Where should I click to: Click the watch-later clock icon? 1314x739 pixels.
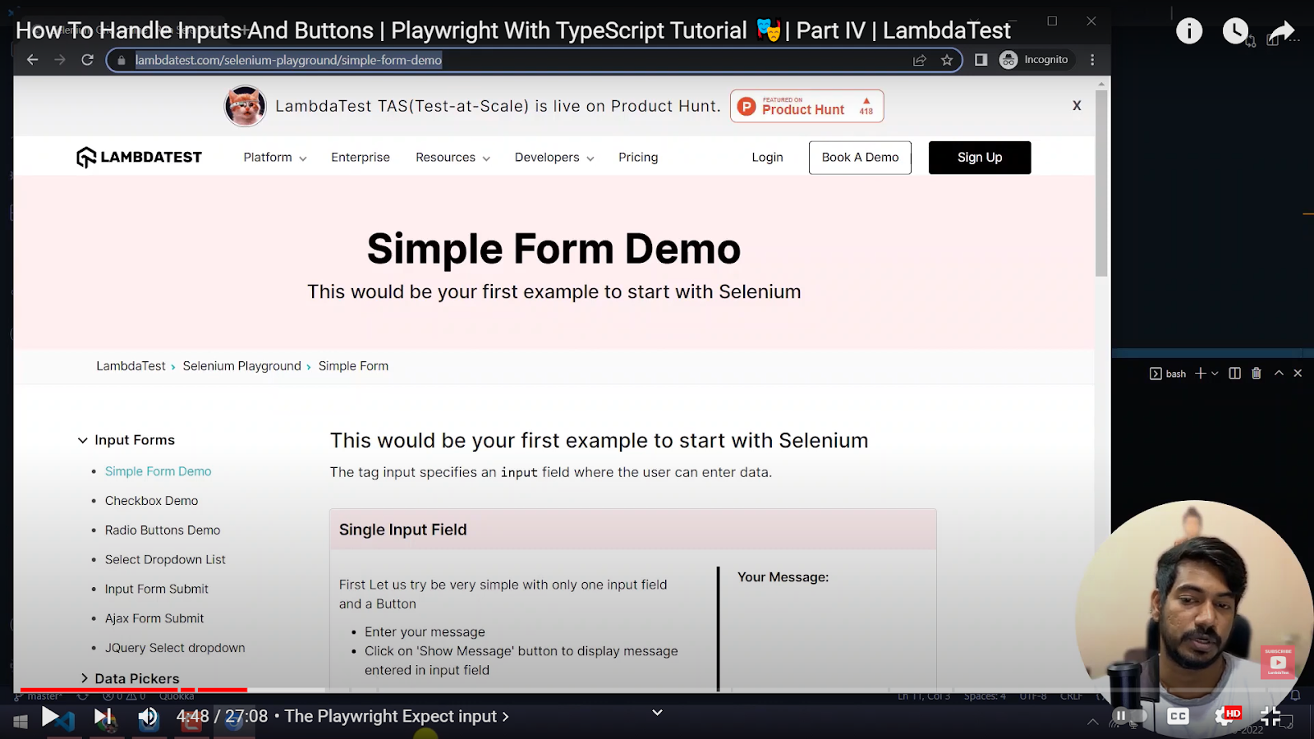click(1236, 30)
